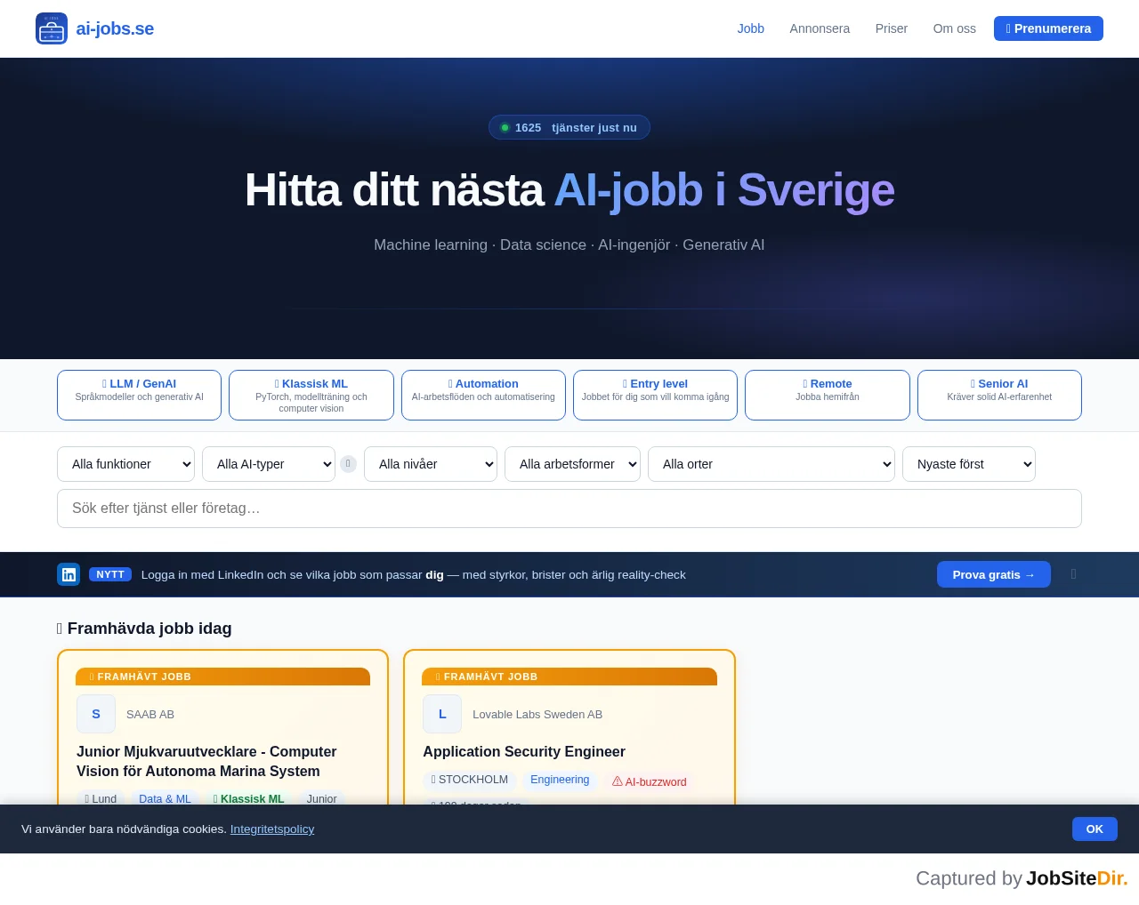Screen dimensions: 1139x905
Task: Click the L avatar for Lovable Labs
Action: coord(442,714)
